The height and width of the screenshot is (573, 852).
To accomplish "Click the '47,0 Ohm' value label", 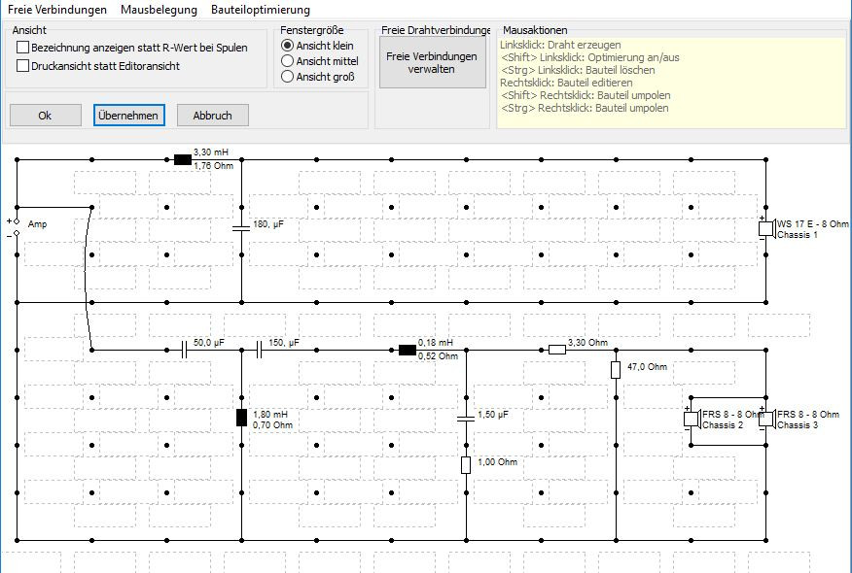I will [x=647, y=367].
